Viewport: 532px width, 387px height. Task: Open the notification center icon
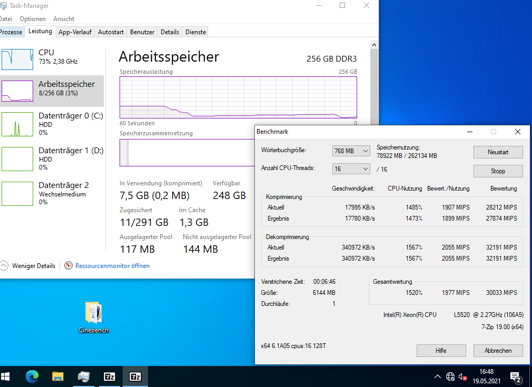point(516,377)
